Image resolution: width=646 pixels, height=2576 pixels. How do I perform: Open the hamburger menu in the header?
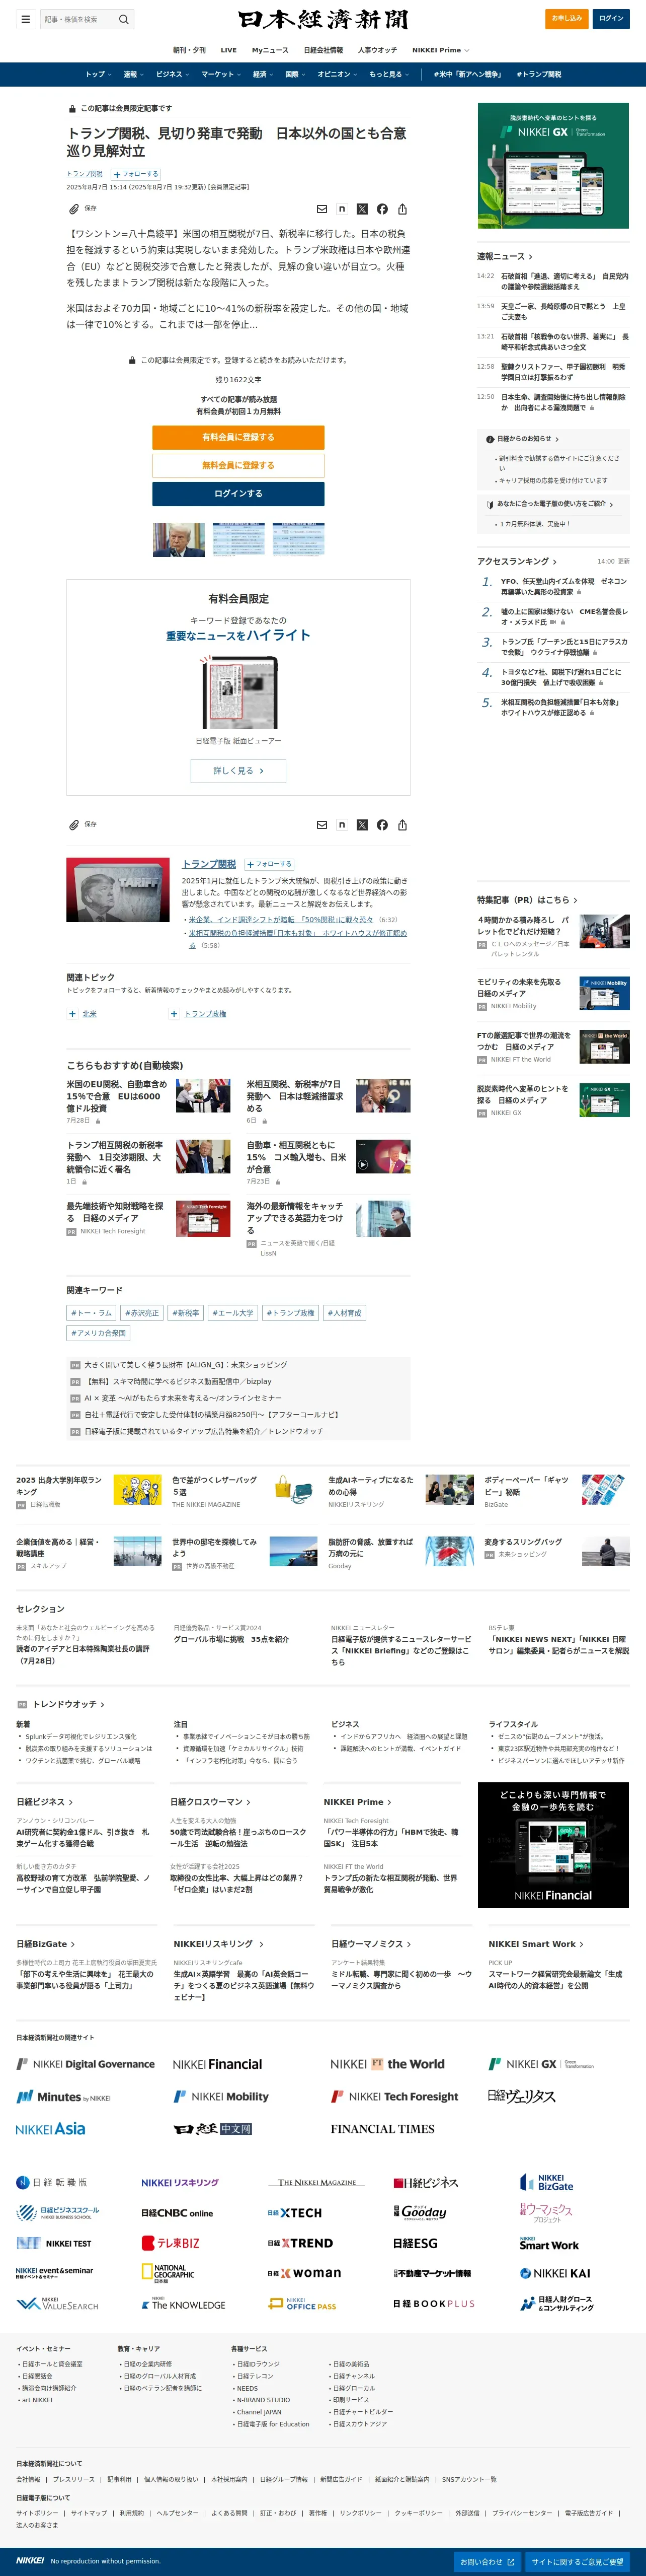25,19
